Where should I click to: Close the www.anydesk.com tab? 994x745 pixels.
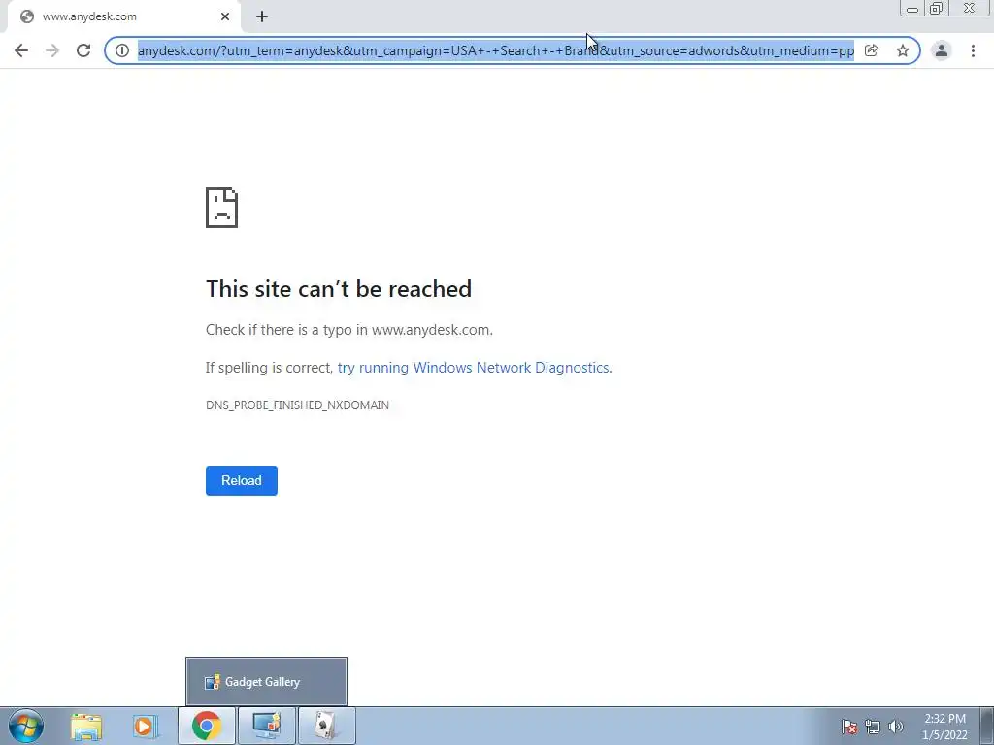coord(225,16)
